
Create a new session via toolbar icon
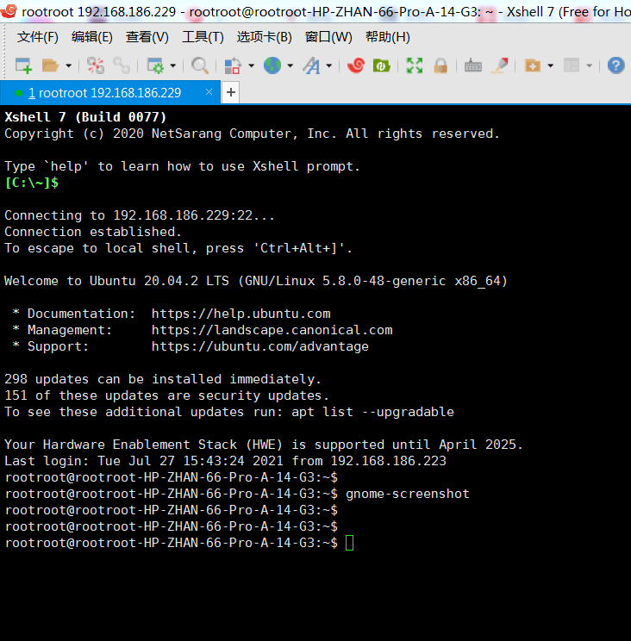click(x=23, y=65)
